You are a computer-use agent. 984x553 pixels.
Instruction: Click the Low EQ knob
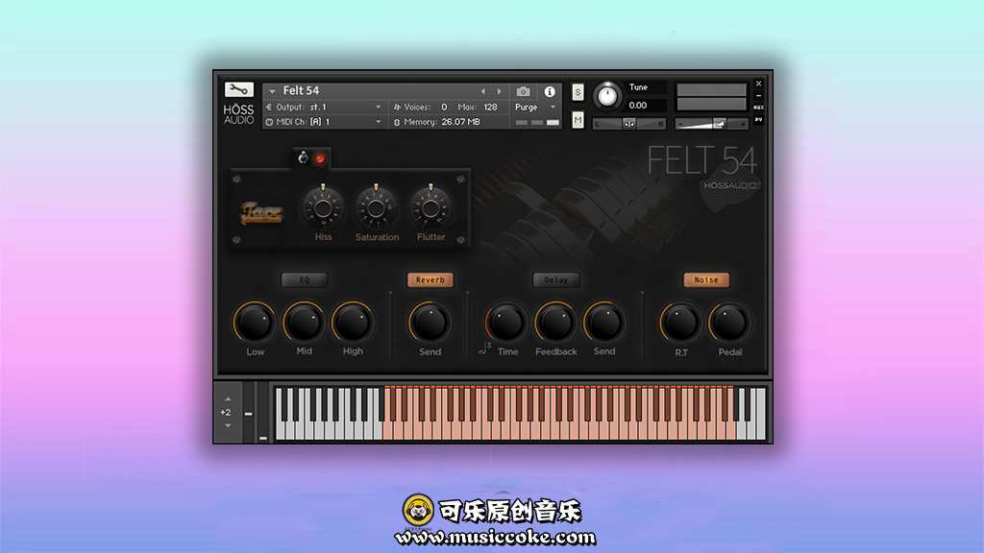click(x=255, y=323)
